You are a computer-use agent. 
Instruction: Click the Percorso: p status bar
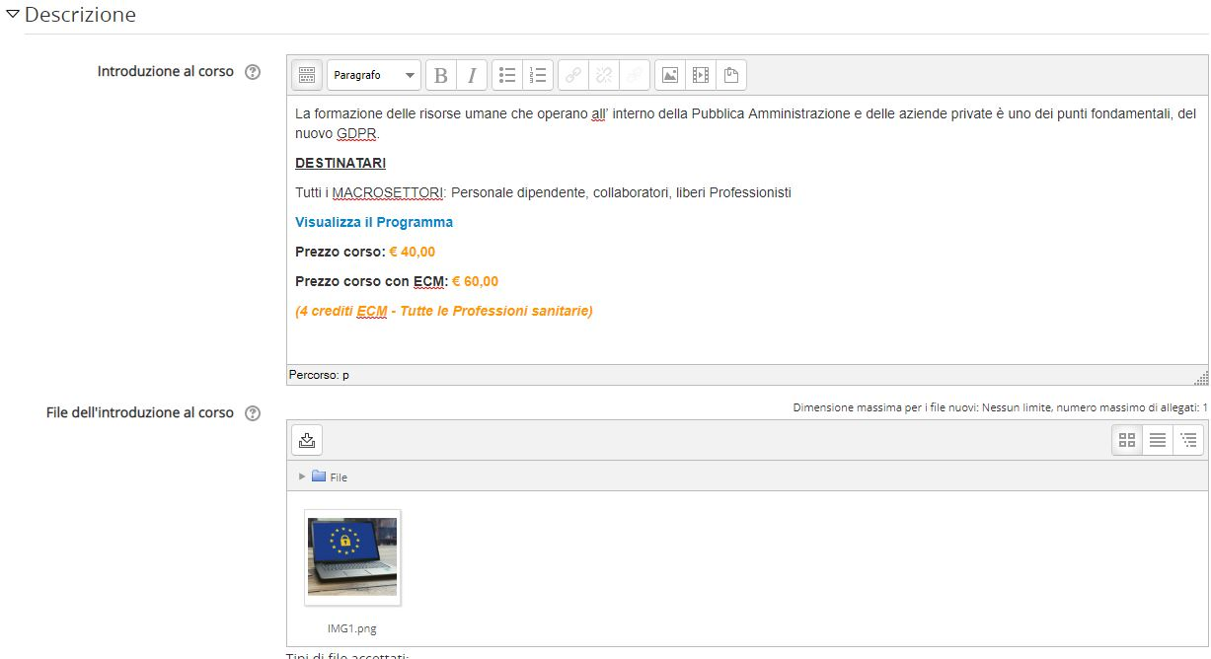(747, 375)
